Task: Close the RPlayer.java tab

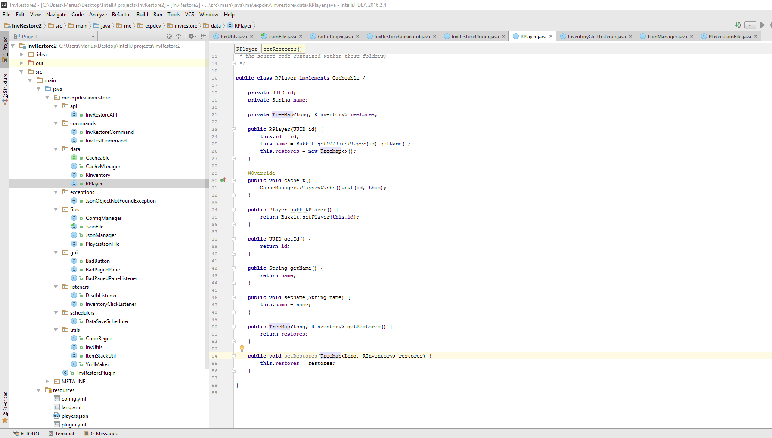Action: (x=551, y=36)
